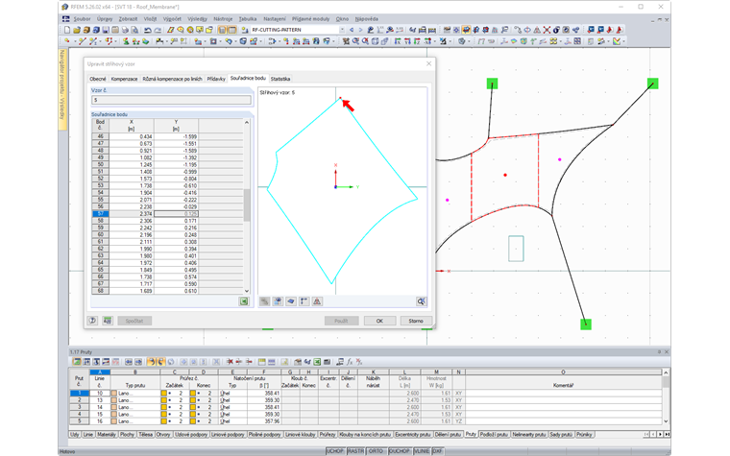Click the fx formula icon in table toolbar
730x456 pixels.
[x=350, y=362]
